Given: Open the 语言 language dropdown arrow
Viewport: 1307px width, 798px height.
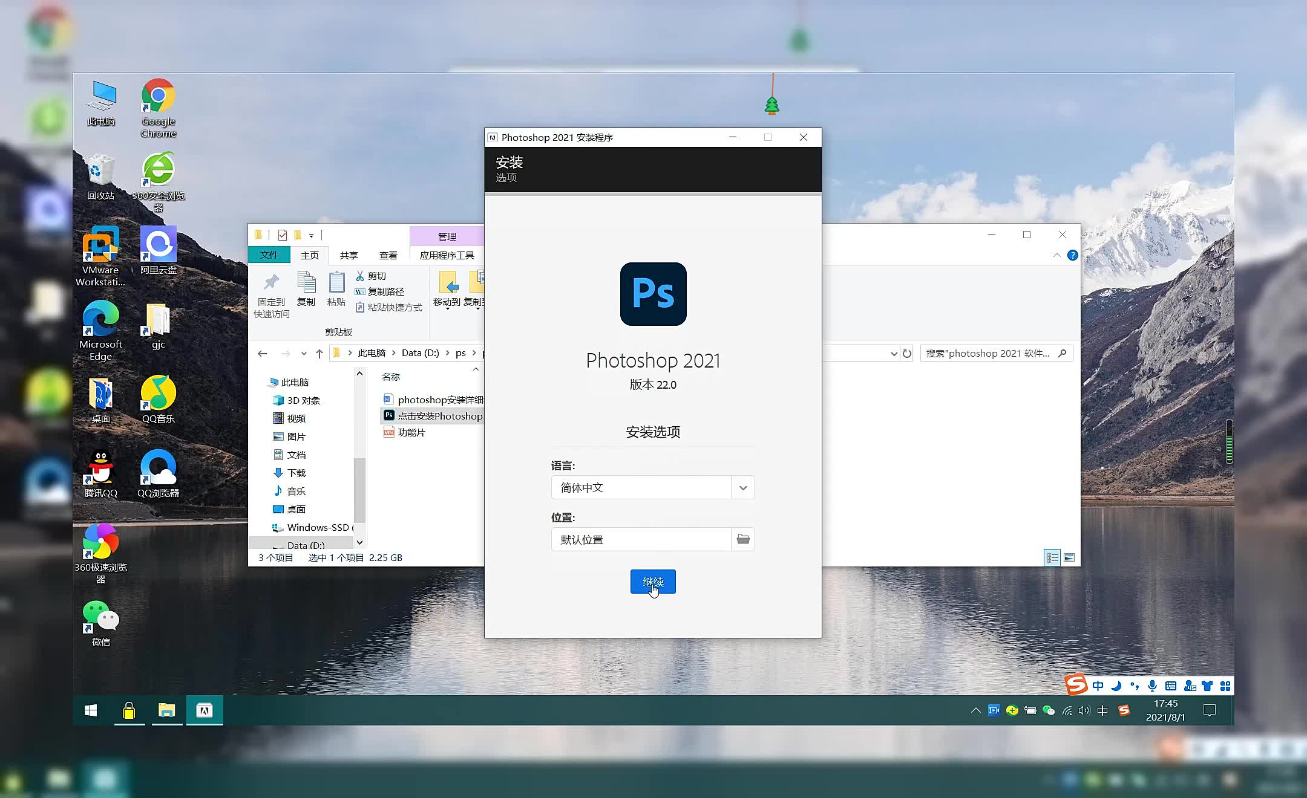Looking at the screenshot, I should pos(743,487).
